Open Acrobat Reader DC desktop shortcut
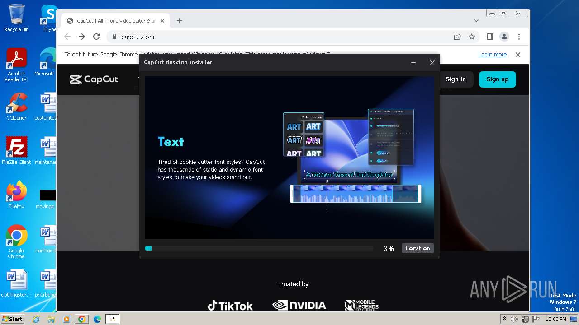 point(16,65)
